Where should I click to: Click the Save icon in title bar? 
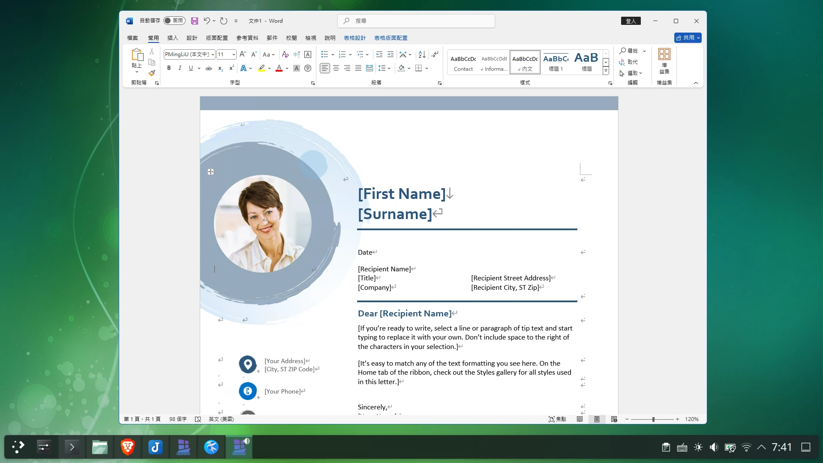pyautogui.click(x=194, y=21)
